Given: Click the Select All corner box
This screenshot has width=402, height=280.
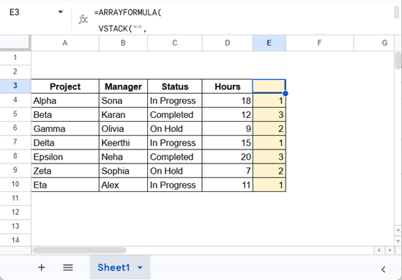Looking at the screenshot, I should coord(15,43).
